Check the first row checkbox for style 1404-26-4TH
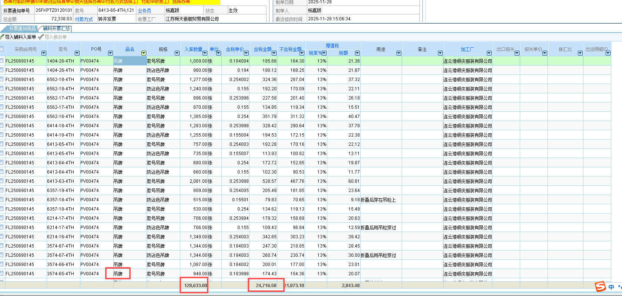 pyautogui.click(x=2, y=61)
